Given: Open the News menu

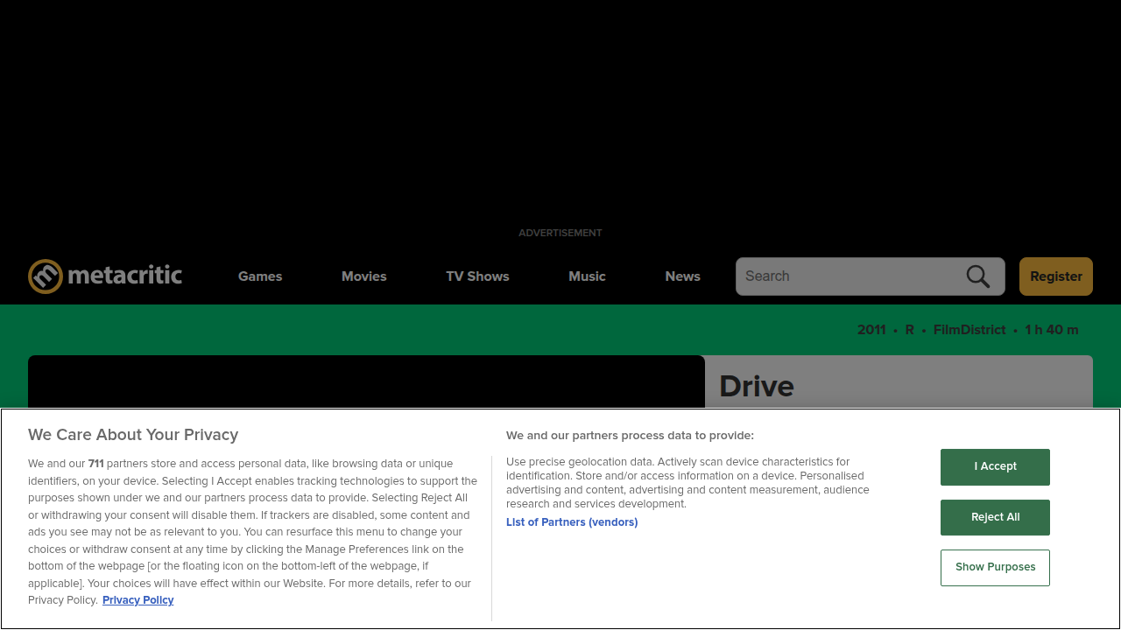Looking at the screenshot, I should click(x=682, y=276).
